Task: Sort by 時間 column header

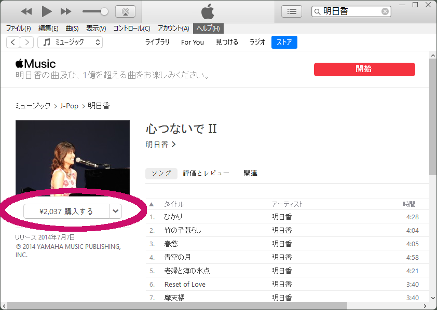Action: click(x=409, y=204)
